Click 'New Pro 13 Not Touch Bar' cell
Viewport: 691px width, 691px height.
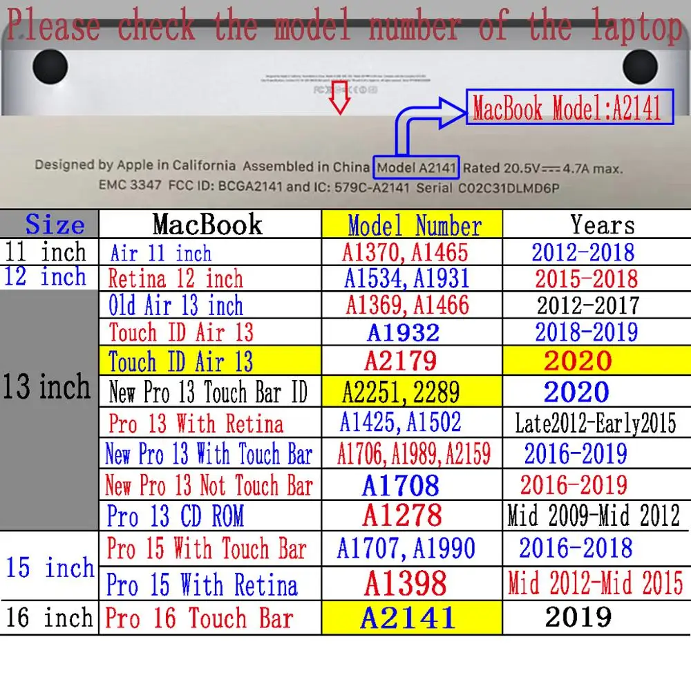point(210,484)
